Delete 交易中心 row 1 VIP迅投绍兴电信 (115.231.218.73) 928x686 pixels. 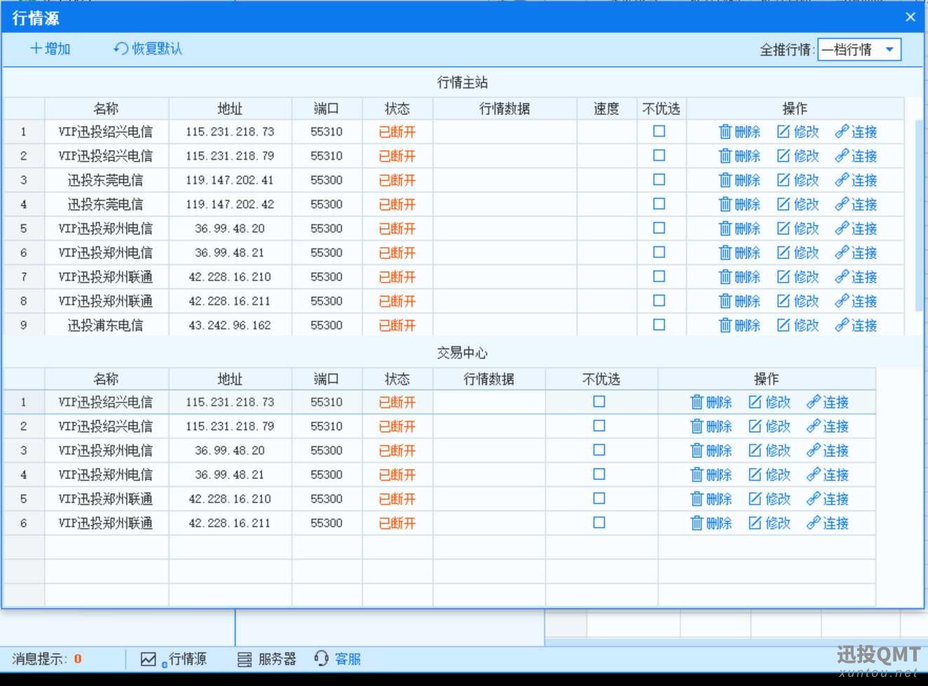point(711,402)
